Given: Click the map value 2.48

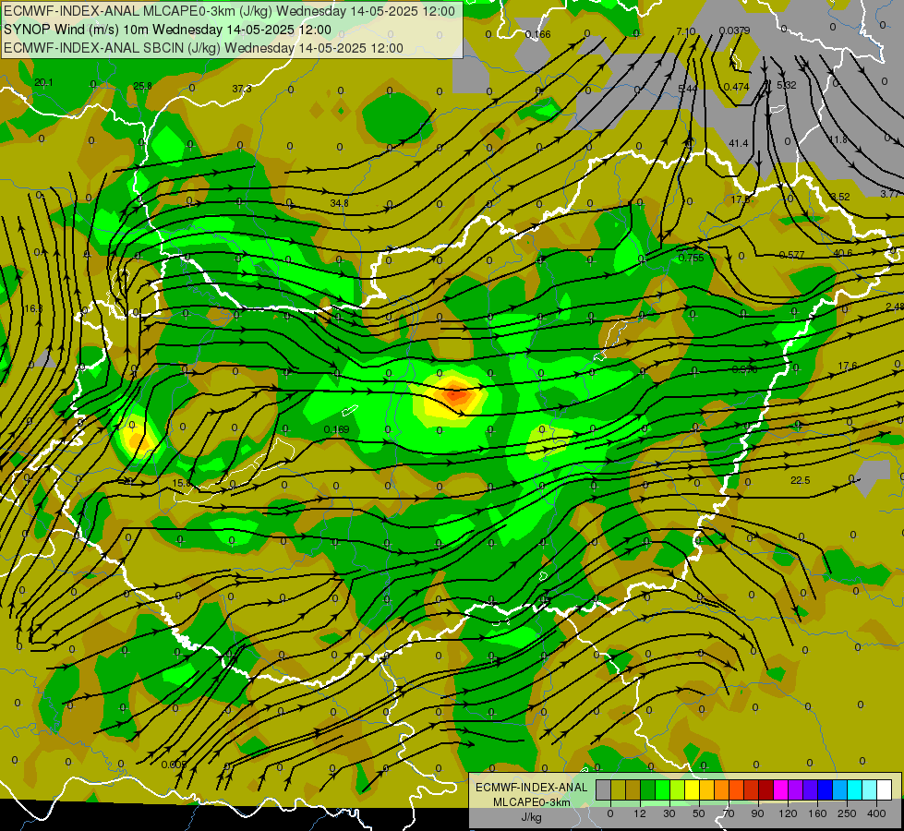Looking at the screenshot, I should click(895, 307).
